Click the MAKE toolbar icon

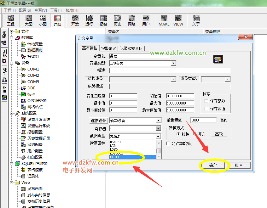pos(164,20)
